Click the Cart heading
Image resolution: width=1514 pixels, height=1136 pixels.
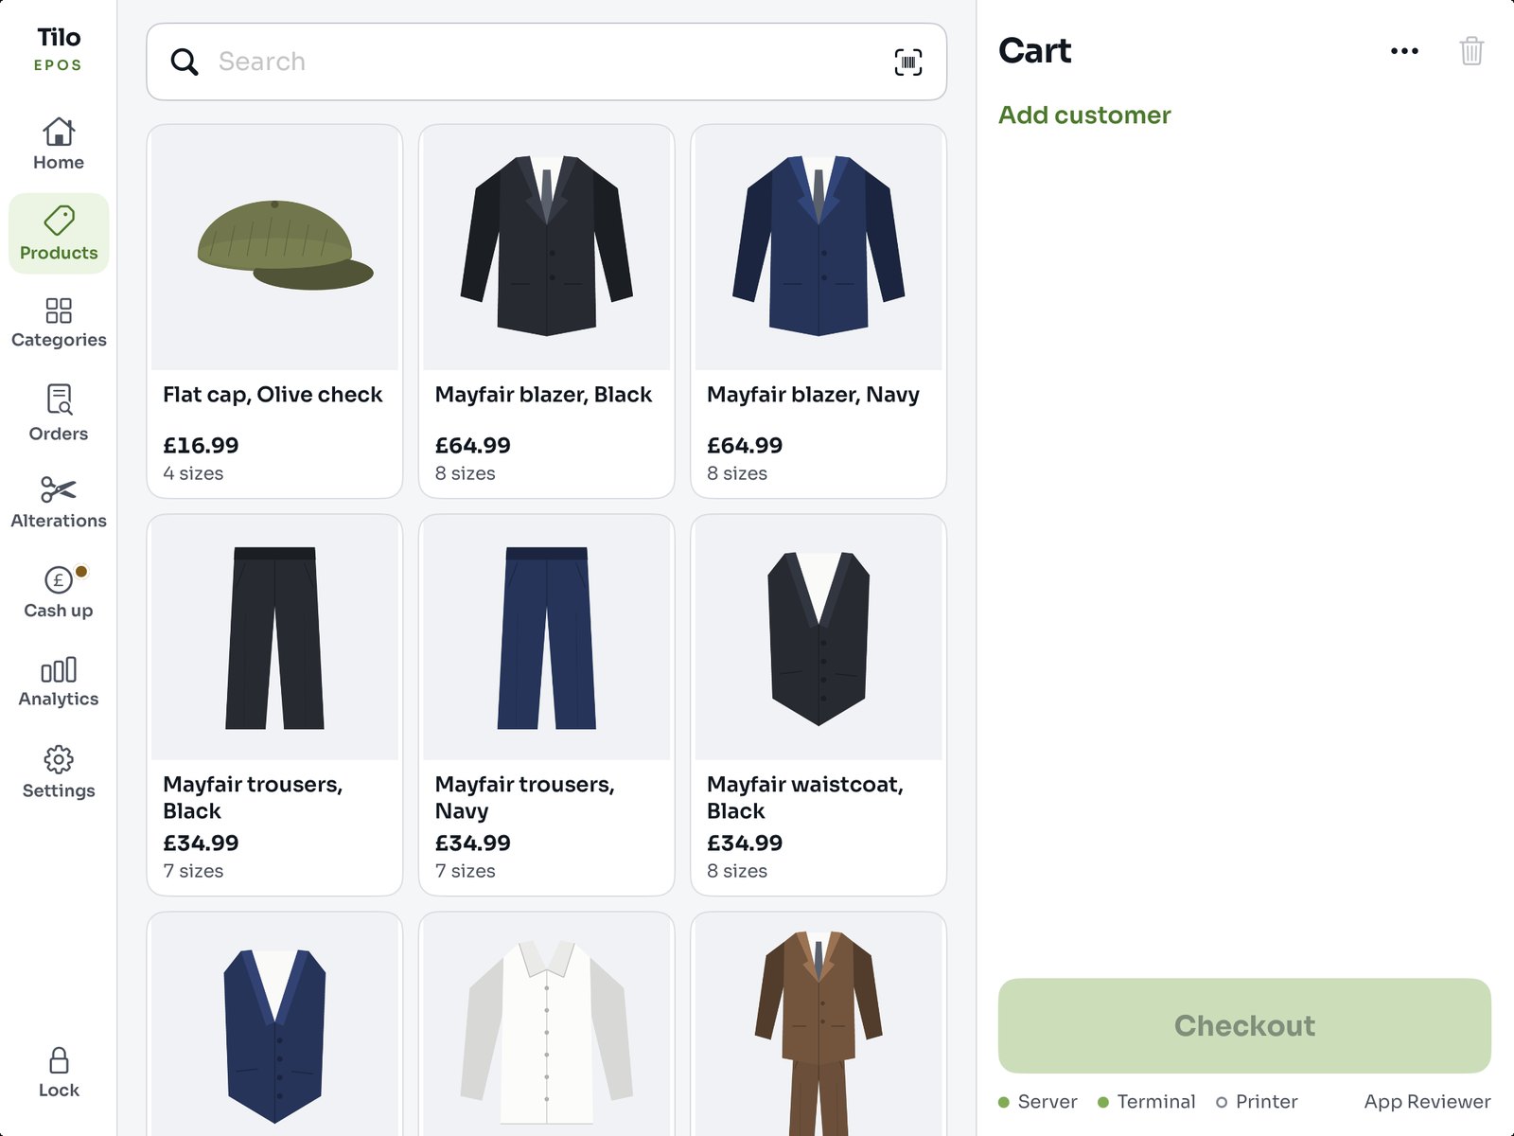tap(1034, 51)
